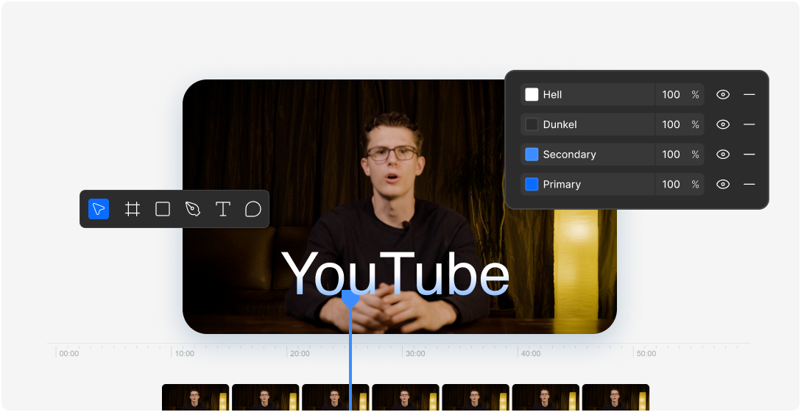Click the Hell style name label
The height and width of the screenshot is (412, 801).
(x=552, y=94)
